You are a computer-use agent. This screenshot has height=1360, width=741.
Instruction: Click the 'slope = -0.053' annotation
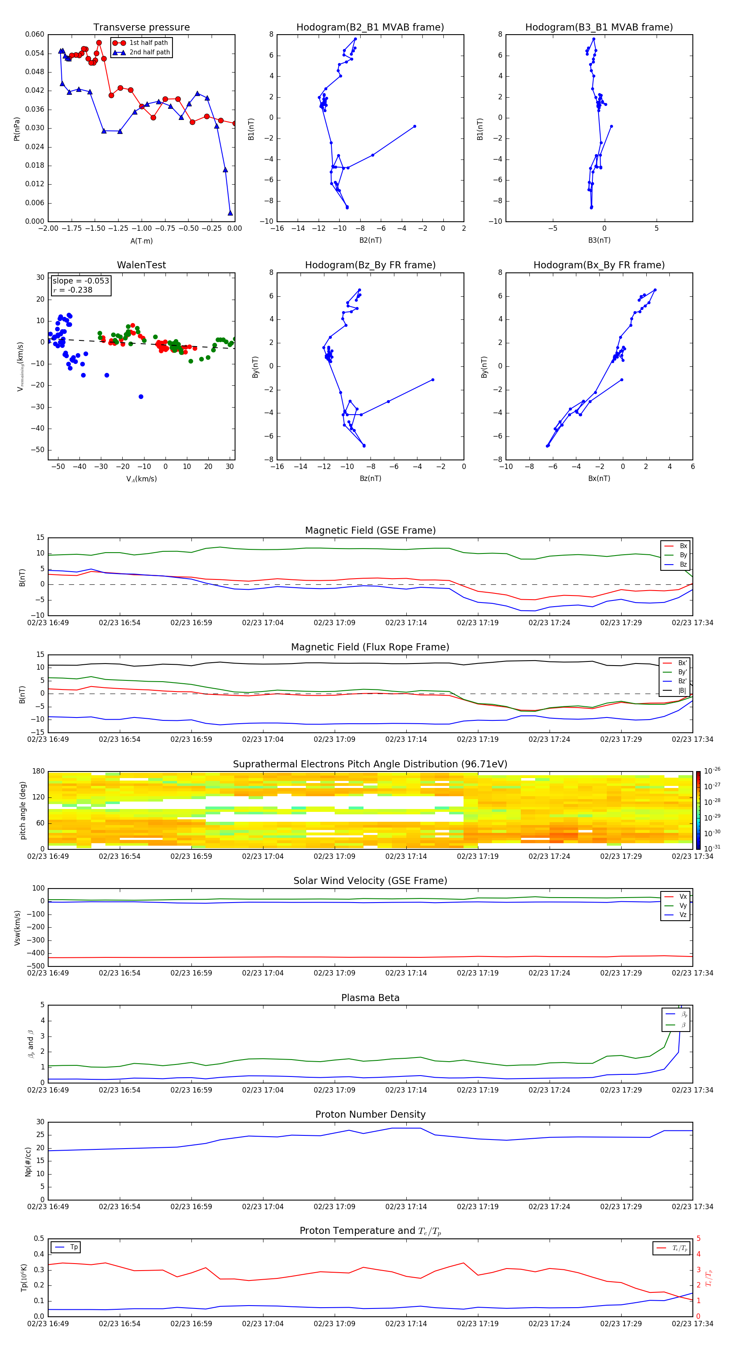[81, 281]
